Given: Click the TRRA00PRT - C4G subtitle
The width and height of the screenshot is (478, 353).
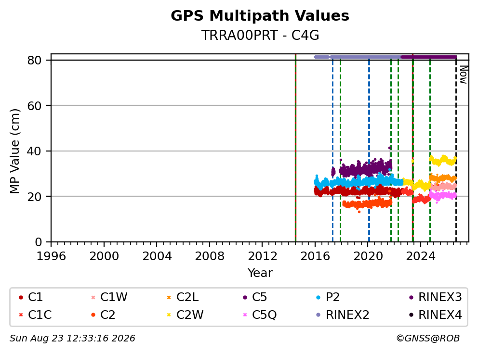Looking at the screenshot, I should point(260,35).
